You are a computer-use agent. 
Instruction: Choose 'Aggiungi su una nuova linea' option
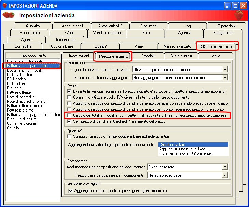[193, 149]
